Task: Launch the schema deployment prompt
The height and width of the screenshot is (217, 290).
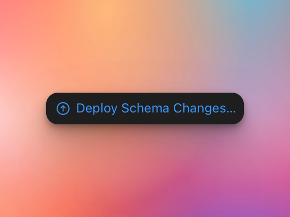Action: point(145,108)
